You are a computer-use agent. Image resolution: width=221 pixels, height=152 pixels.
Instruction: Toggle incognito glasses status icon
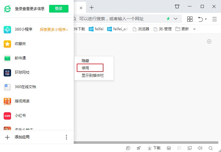click(169, 148)
